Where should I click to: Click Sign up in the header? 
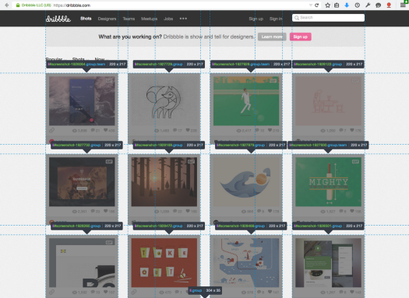pyautogui.click(x=256, y=19)
